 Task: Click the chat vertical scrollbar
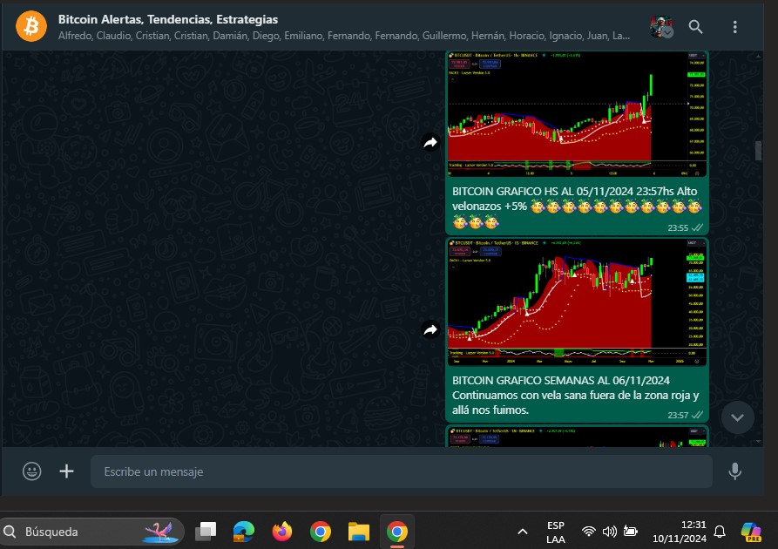point(758,151)
